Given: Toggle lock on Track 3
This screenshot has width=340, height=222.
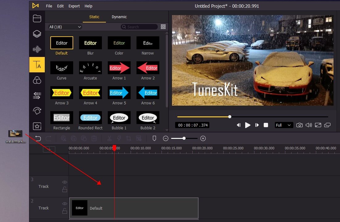Looking at the screenshot, I should click(65, 189).
